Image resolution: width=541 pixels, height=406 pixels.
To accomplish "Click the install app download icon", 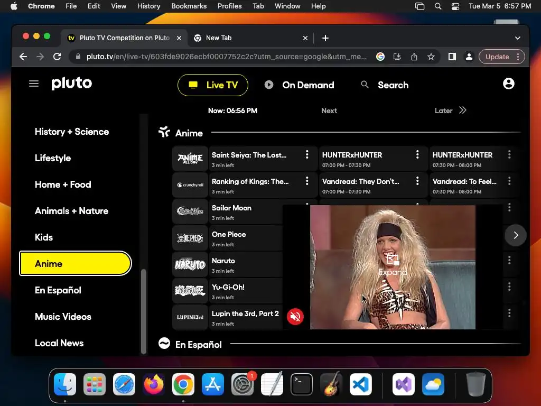I will click(x=397, y=57).
